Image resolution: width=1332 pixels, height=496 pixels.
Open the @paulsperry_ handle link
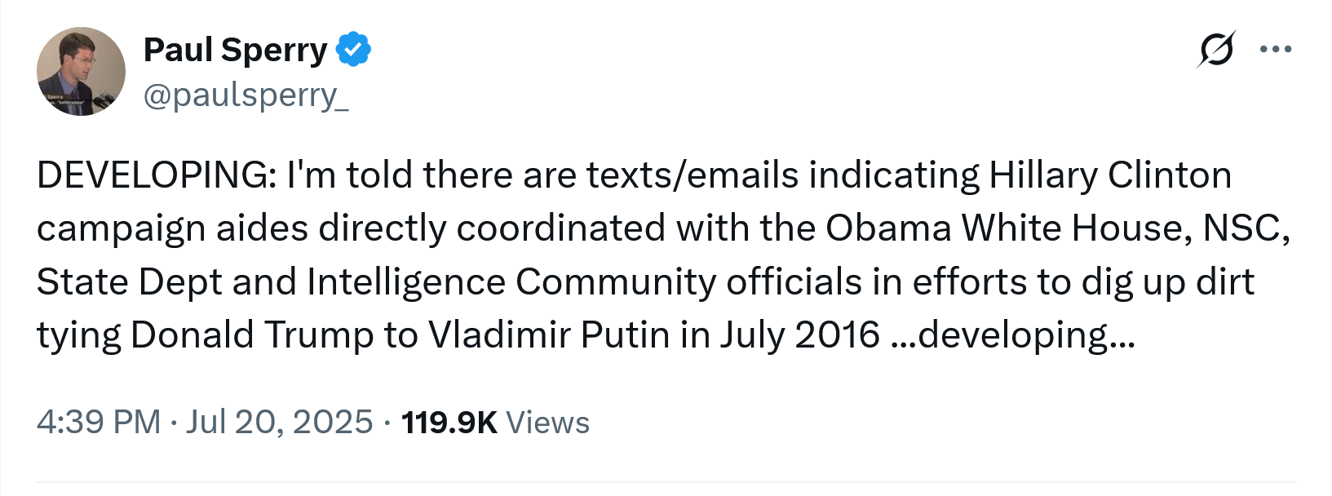[x=246, y=95]
